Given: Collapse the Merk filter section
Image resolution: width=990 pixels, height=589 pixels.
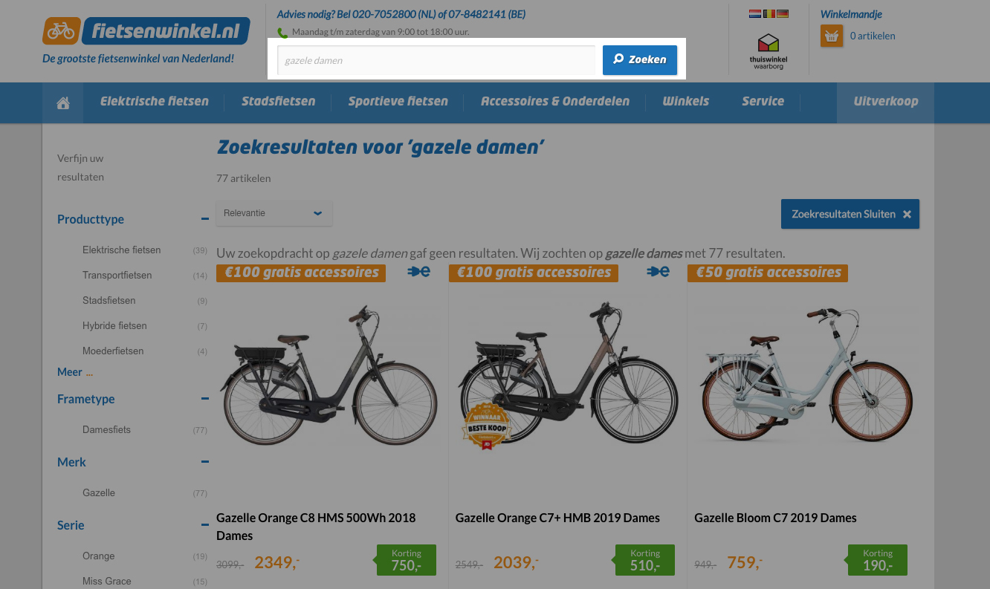Looking at the screenshot, I should (204, 462).
